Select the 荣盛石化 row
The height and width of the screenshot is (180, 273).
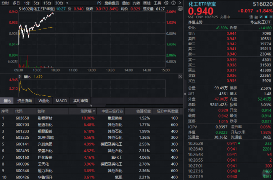91,151
